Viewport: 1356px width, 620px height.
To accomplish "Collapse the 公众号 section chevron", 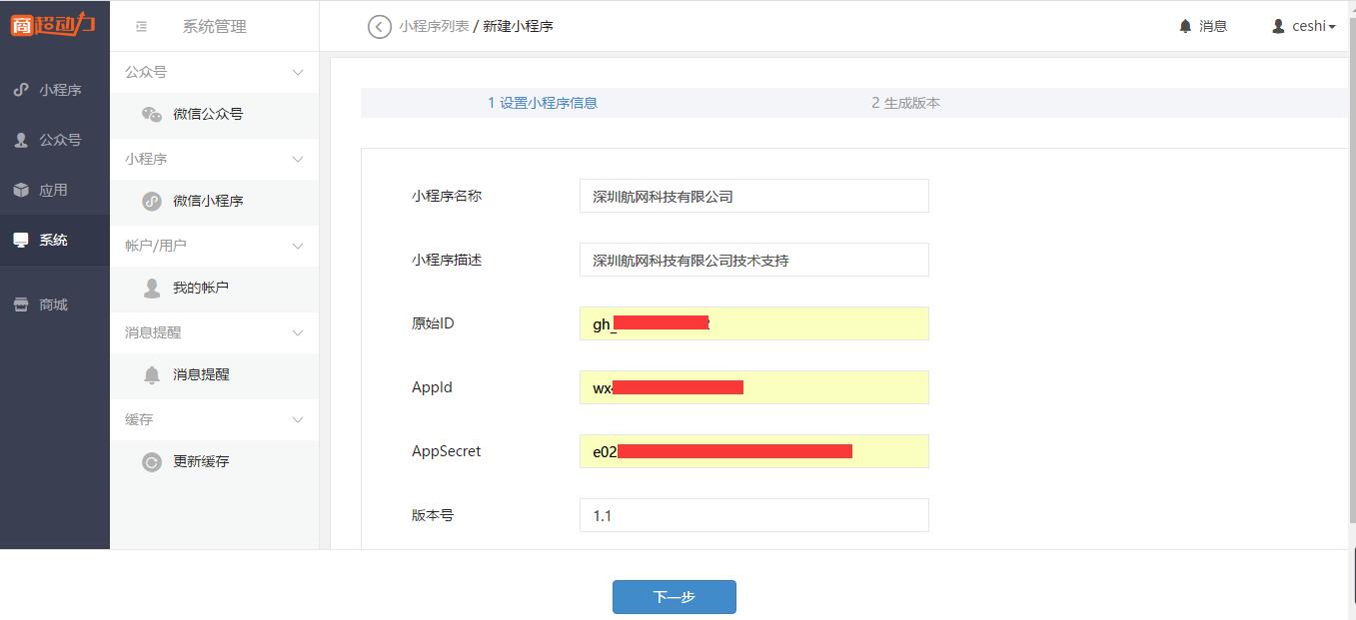I will tap(297, 72).
